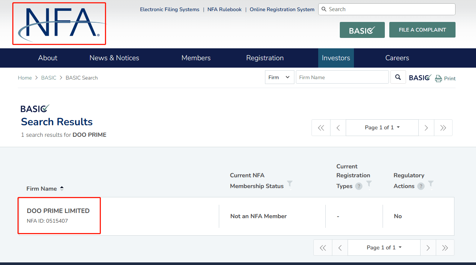476x265 pixels.
Task: Open the News & Notices menu
Action: [x=114, y=58]
